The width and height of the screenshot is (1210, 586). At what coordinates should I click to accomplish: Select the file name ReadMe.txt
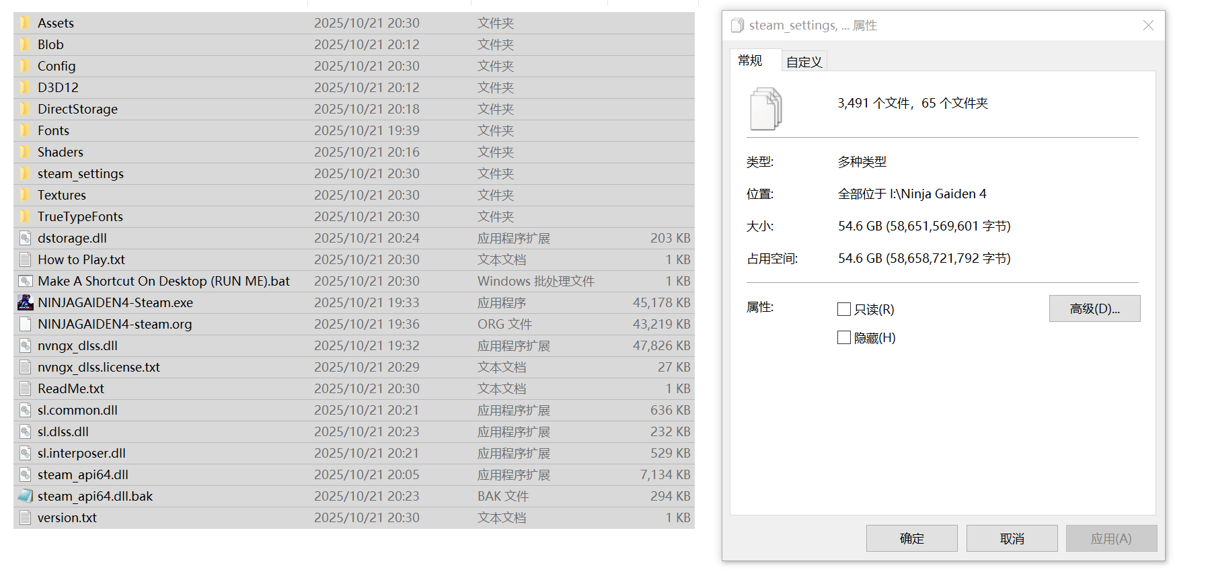71,388
